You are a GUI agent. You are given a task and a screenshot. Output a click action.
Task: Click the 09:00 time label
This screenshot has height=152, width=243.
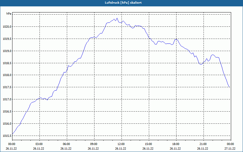pyautogui.click(x=94, y=144)
